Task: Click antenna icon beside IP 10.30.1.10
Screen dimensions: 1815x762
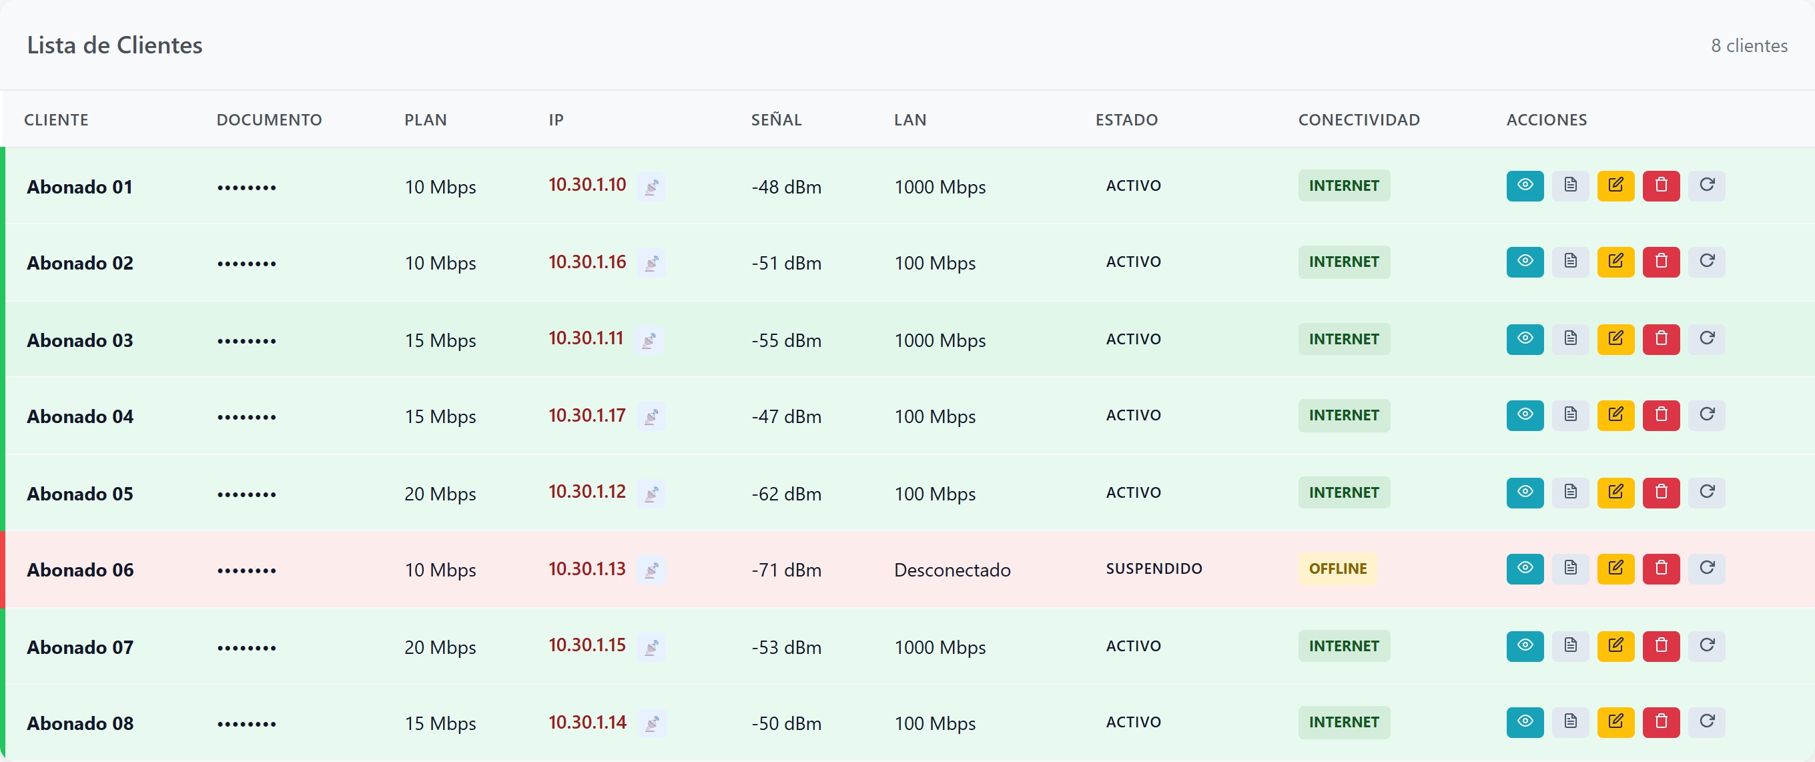Action: pyautogui.click(x=651, y=187)
